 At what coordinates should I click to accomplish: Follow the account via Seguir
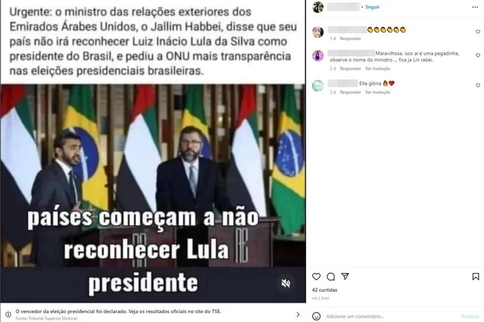coord(372,7)
